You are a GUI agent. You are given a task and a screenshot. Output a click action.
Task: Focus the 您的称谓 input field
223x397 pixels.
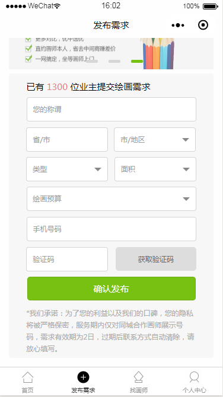(111, 110)
